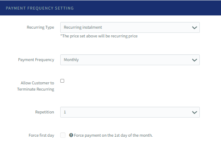221x150 pixels.
Task: Expand the Repetition dropdown showing 1
Action: (x=130, y=112)
